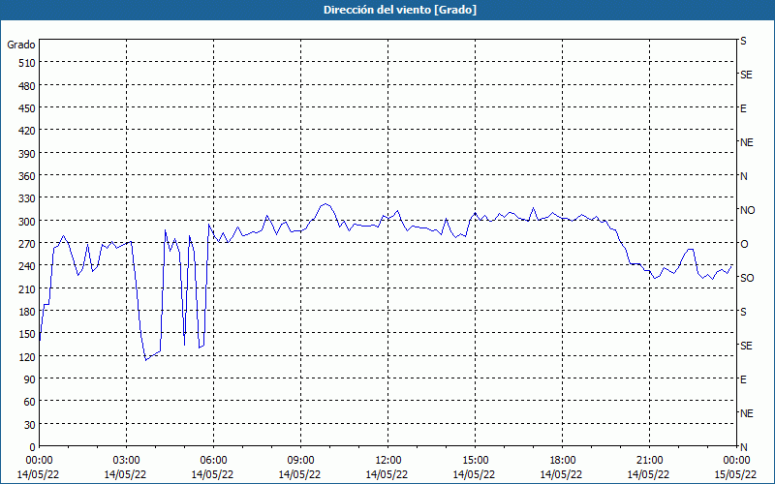Click the chart title 'Dirección del viento [Grado]'
The image size is (775, 484).
click(400, 10)
